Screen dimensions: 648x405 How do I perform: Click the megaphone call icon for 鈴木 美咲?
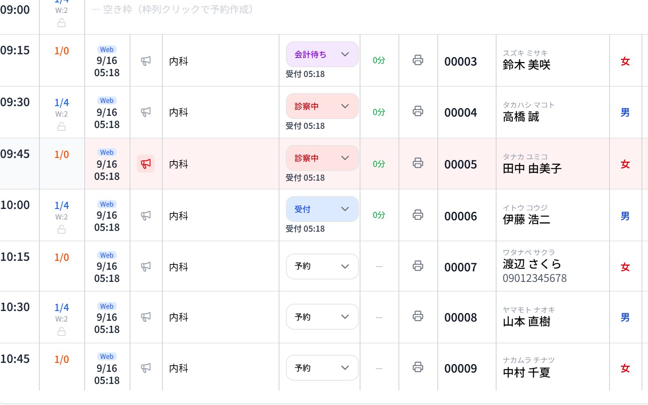pos(146,61)
